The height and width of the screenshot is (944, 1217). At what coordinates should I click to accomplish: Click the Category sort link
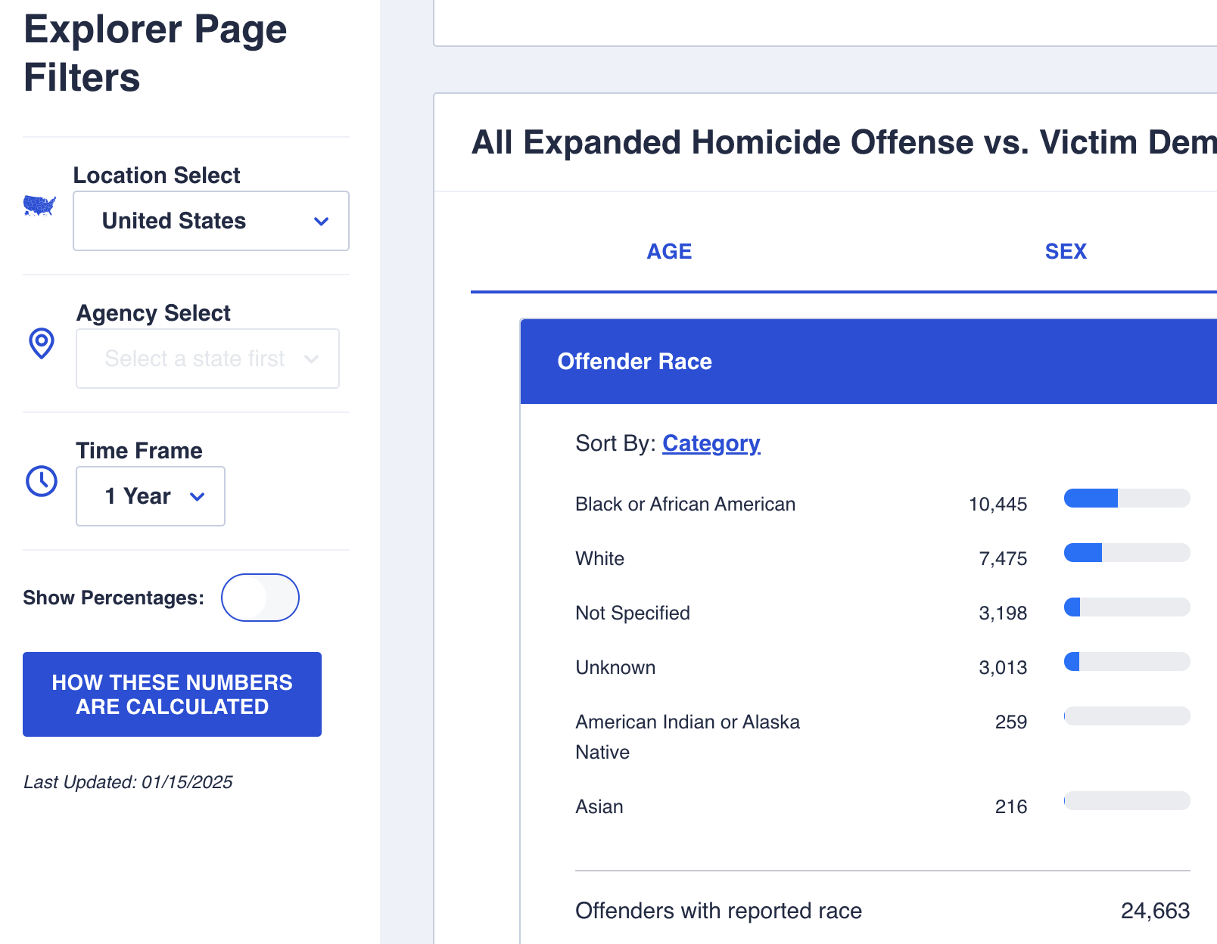(x=711, y=443)
